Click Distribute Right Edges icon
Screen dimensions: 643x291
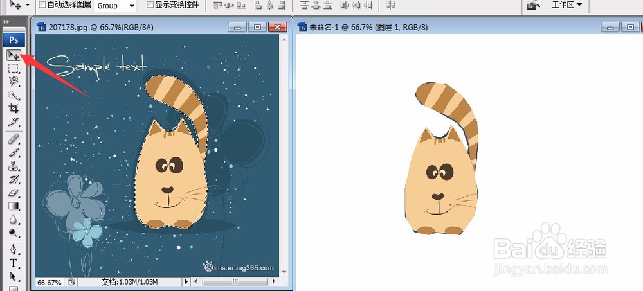point(367,5)
